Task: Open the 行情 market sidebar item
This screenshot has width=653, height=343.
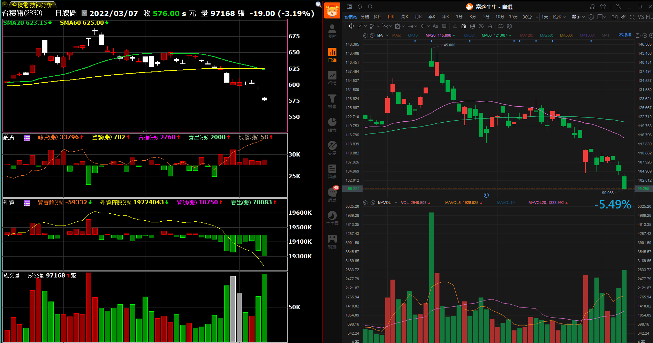Action: pos(332,78)
